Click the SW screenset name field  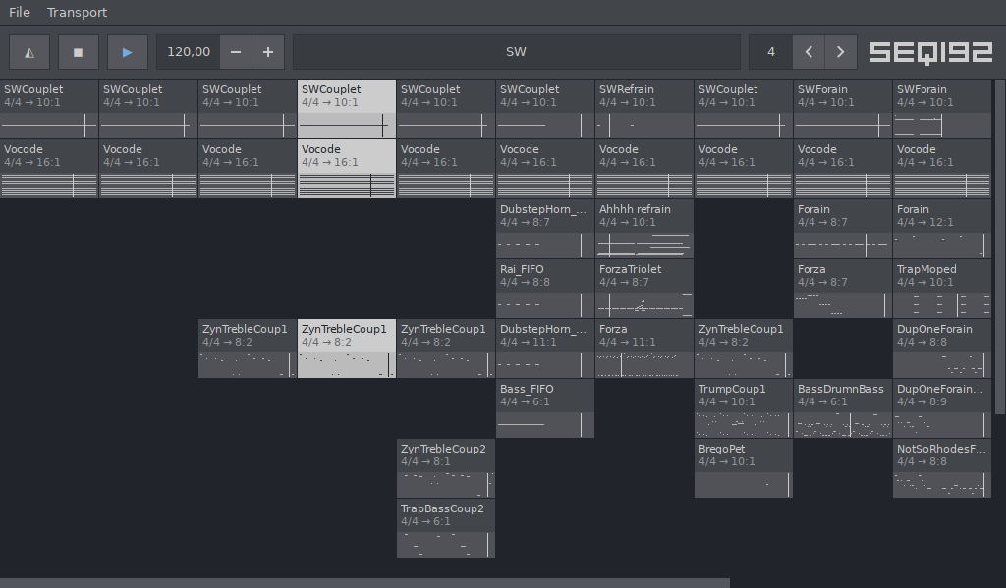[516, 52]
